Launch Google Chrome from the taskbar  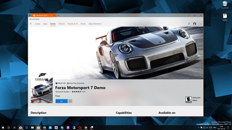(x=86, y=127)
